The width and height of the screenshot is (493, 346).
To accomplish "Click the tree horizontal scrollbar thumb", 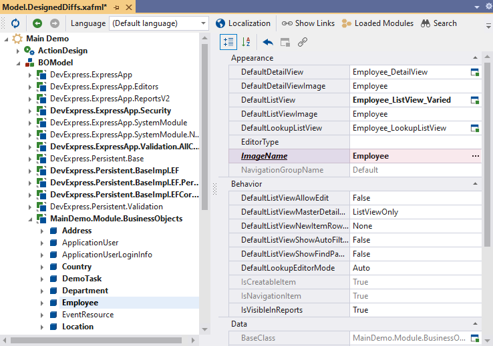I will pyautogui.click(x=96, y=341).
